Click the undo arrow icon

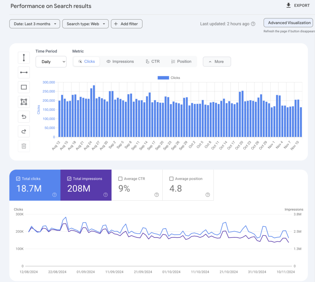[x=24, y=117]
